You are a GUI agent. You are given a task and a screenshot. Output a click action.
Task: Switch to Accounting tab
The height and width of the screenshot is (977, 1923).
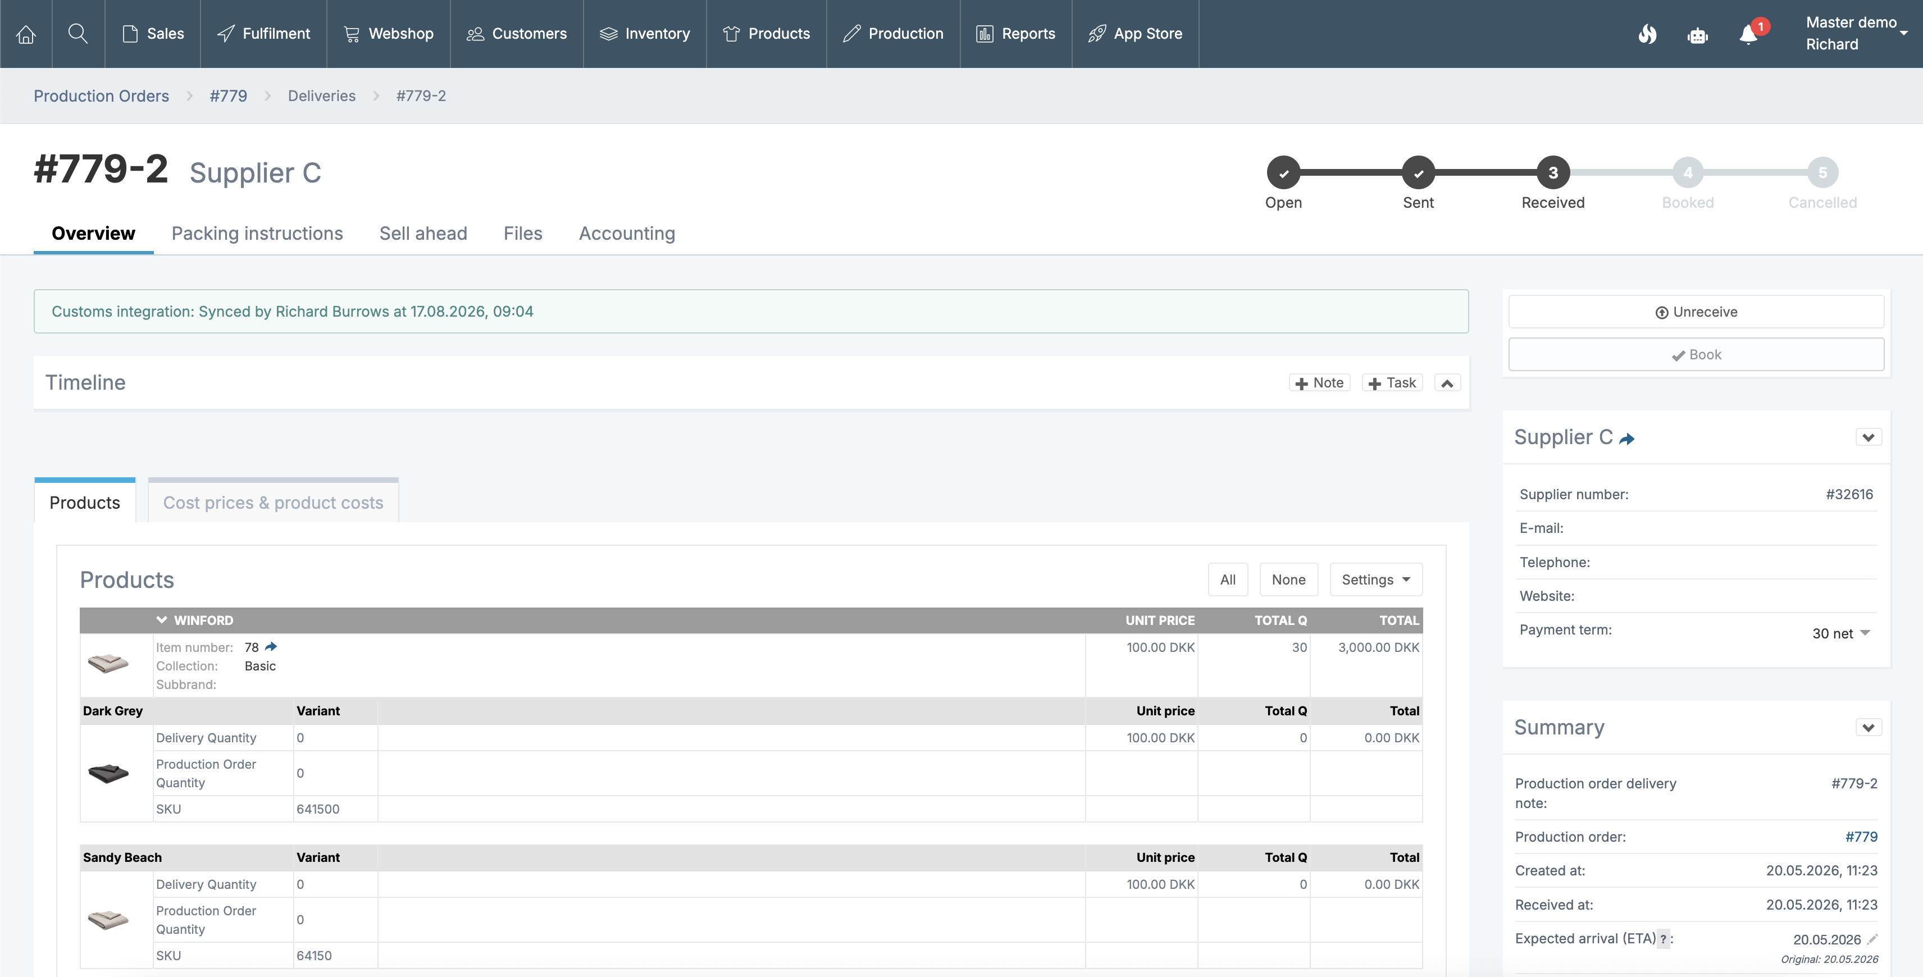627,234
